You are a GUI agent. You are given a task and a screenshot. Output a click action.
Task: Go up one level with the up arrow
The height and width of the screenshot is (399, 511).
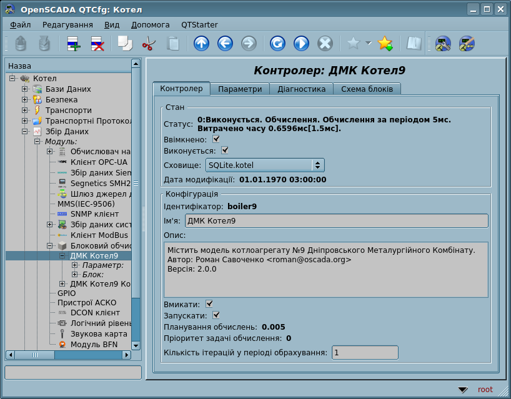pos(201,44)
